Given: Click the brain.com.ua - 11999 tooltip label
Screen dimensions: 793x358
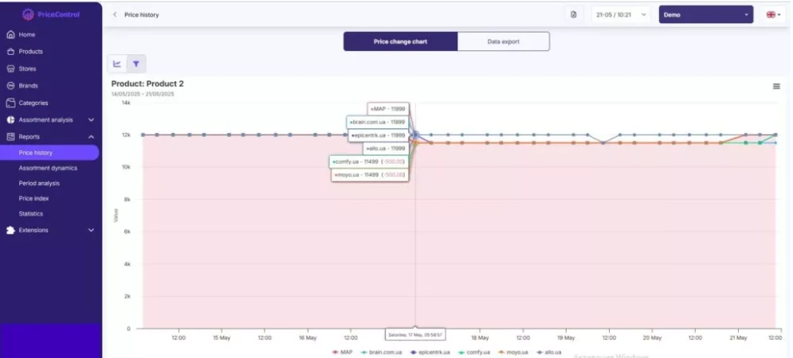Looking at the screenshot, I should pos(377,123).
